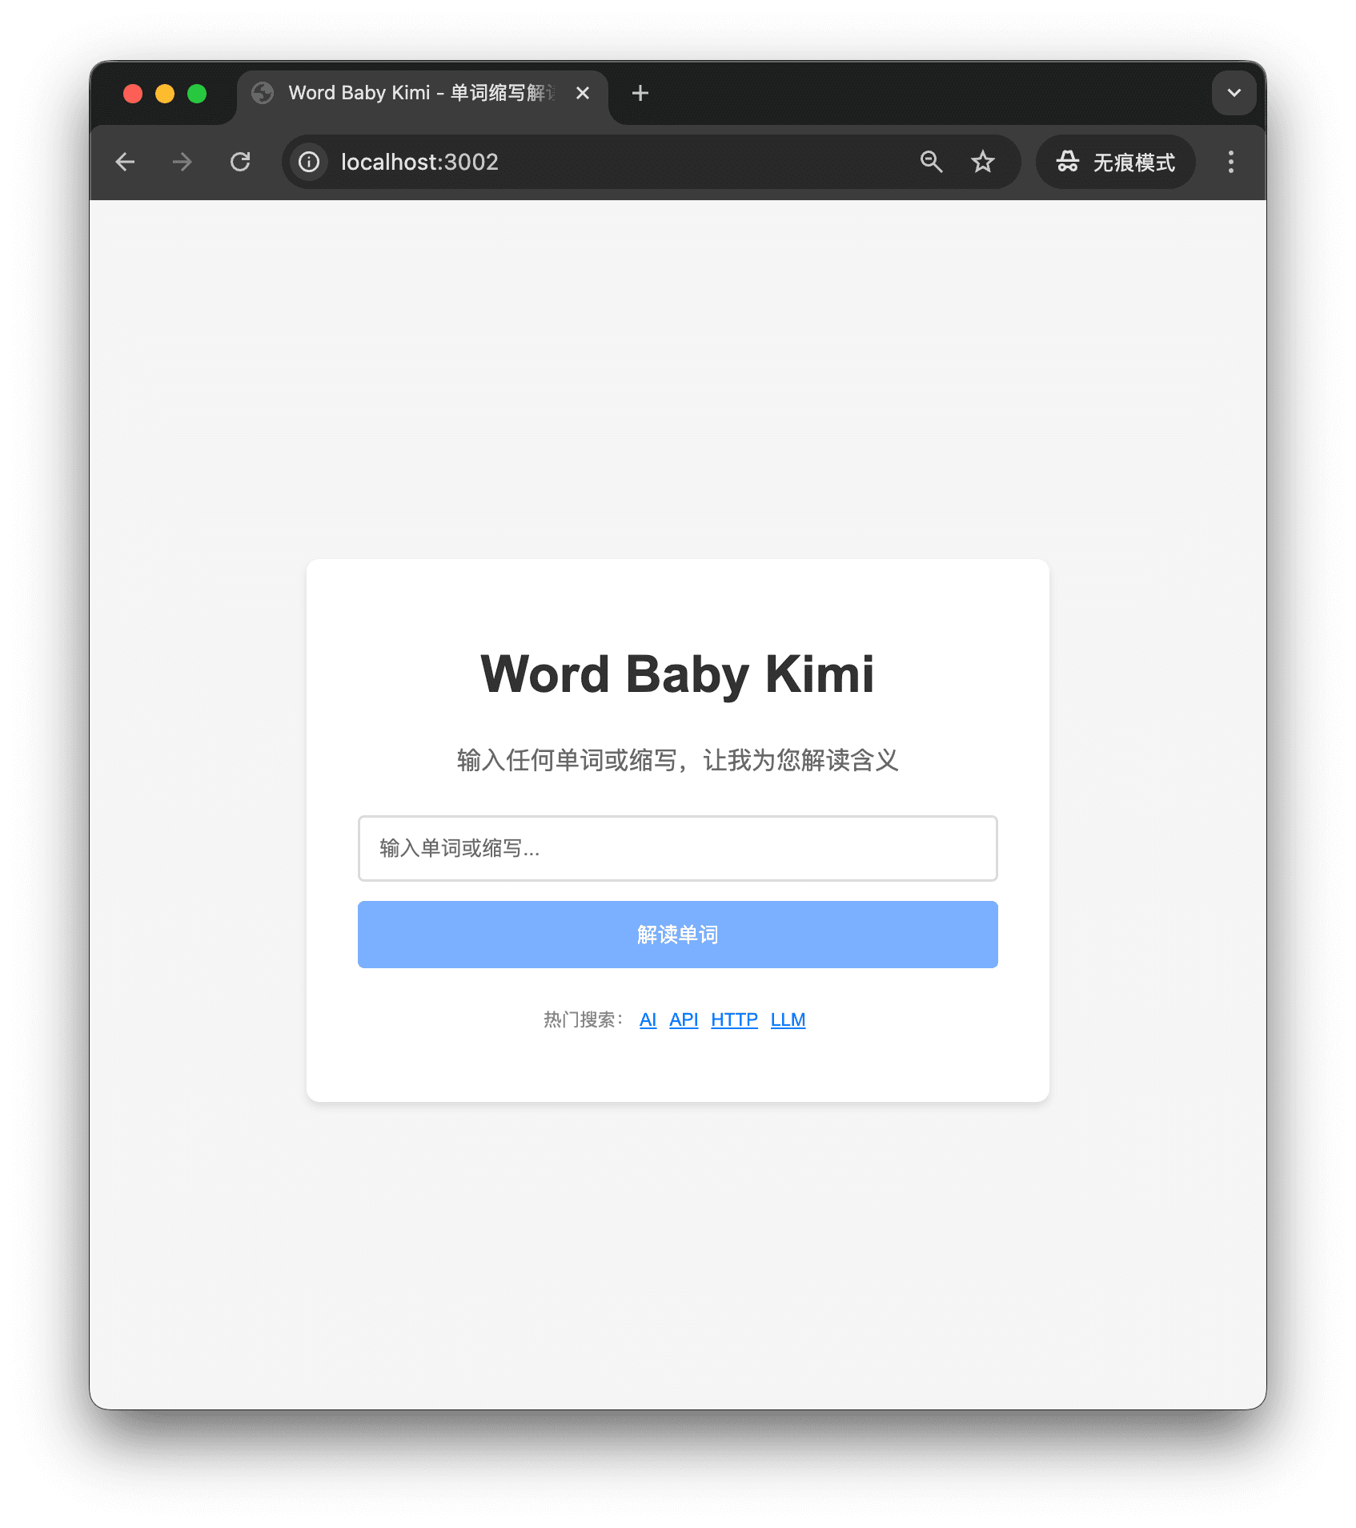Open a new tab with plus icon
Screen dimensions: 1356x1528
point(640,93)
